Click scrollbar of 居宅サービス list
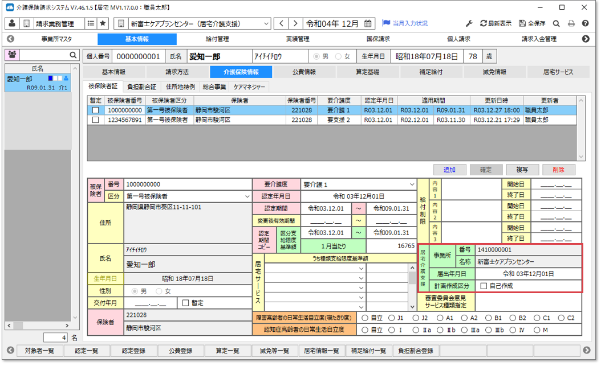This screenshot has width=601, height=366. pyautogui.click(x=412, y=287)
